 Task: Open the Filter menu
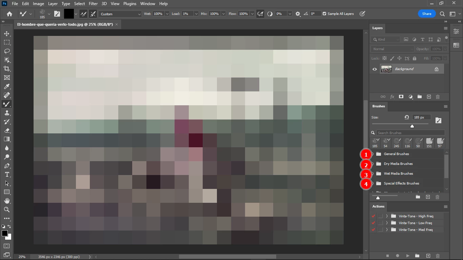[93, 4]
